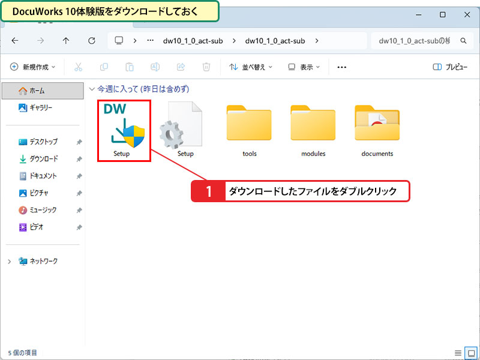The width and height of the screenshot is (480, 360).
Task: Open ダウンロード in navigation pane
Action: click(38, 159)
